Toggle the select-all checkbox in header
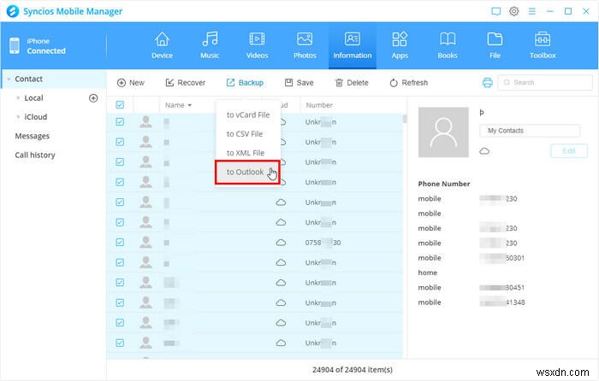The height and width of the screenshot is (381, 599). pos(120,105)
